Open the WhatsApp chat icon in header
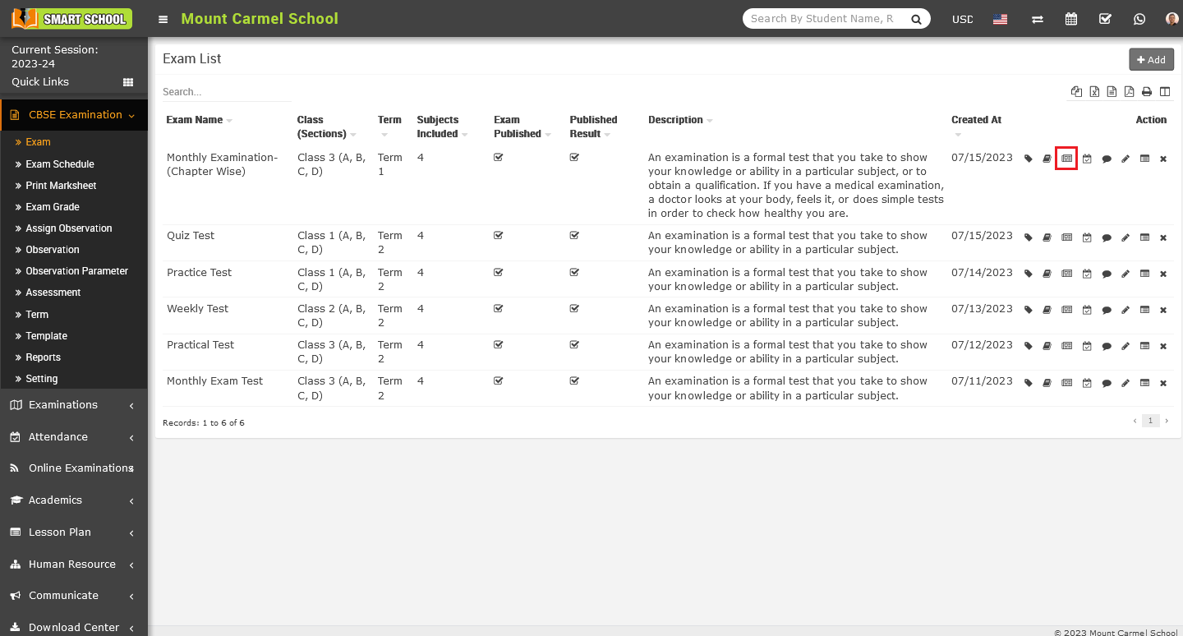Image resolution: width=1183 pixels, height=636 pixels. (x=1139, y=19)
